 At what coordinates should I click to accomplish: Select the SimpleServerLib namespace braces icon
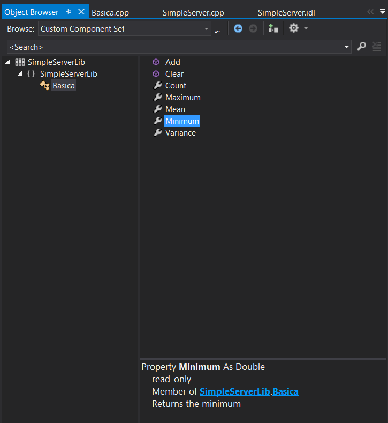tap(31, 73)
